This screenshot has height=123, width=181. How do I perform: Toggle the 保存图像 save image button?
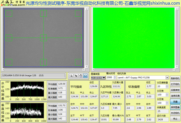click(x=175, y=107)
